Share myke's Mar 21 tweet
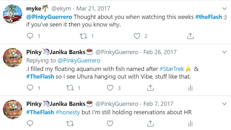The height and width of the screenshot is (130, 231). pos(190,36)
